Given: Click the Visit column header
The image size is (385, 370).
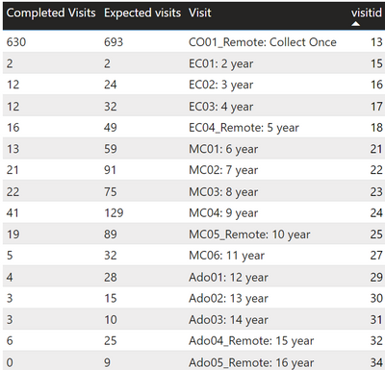Looking at the screenshot, I should (200, 12).
